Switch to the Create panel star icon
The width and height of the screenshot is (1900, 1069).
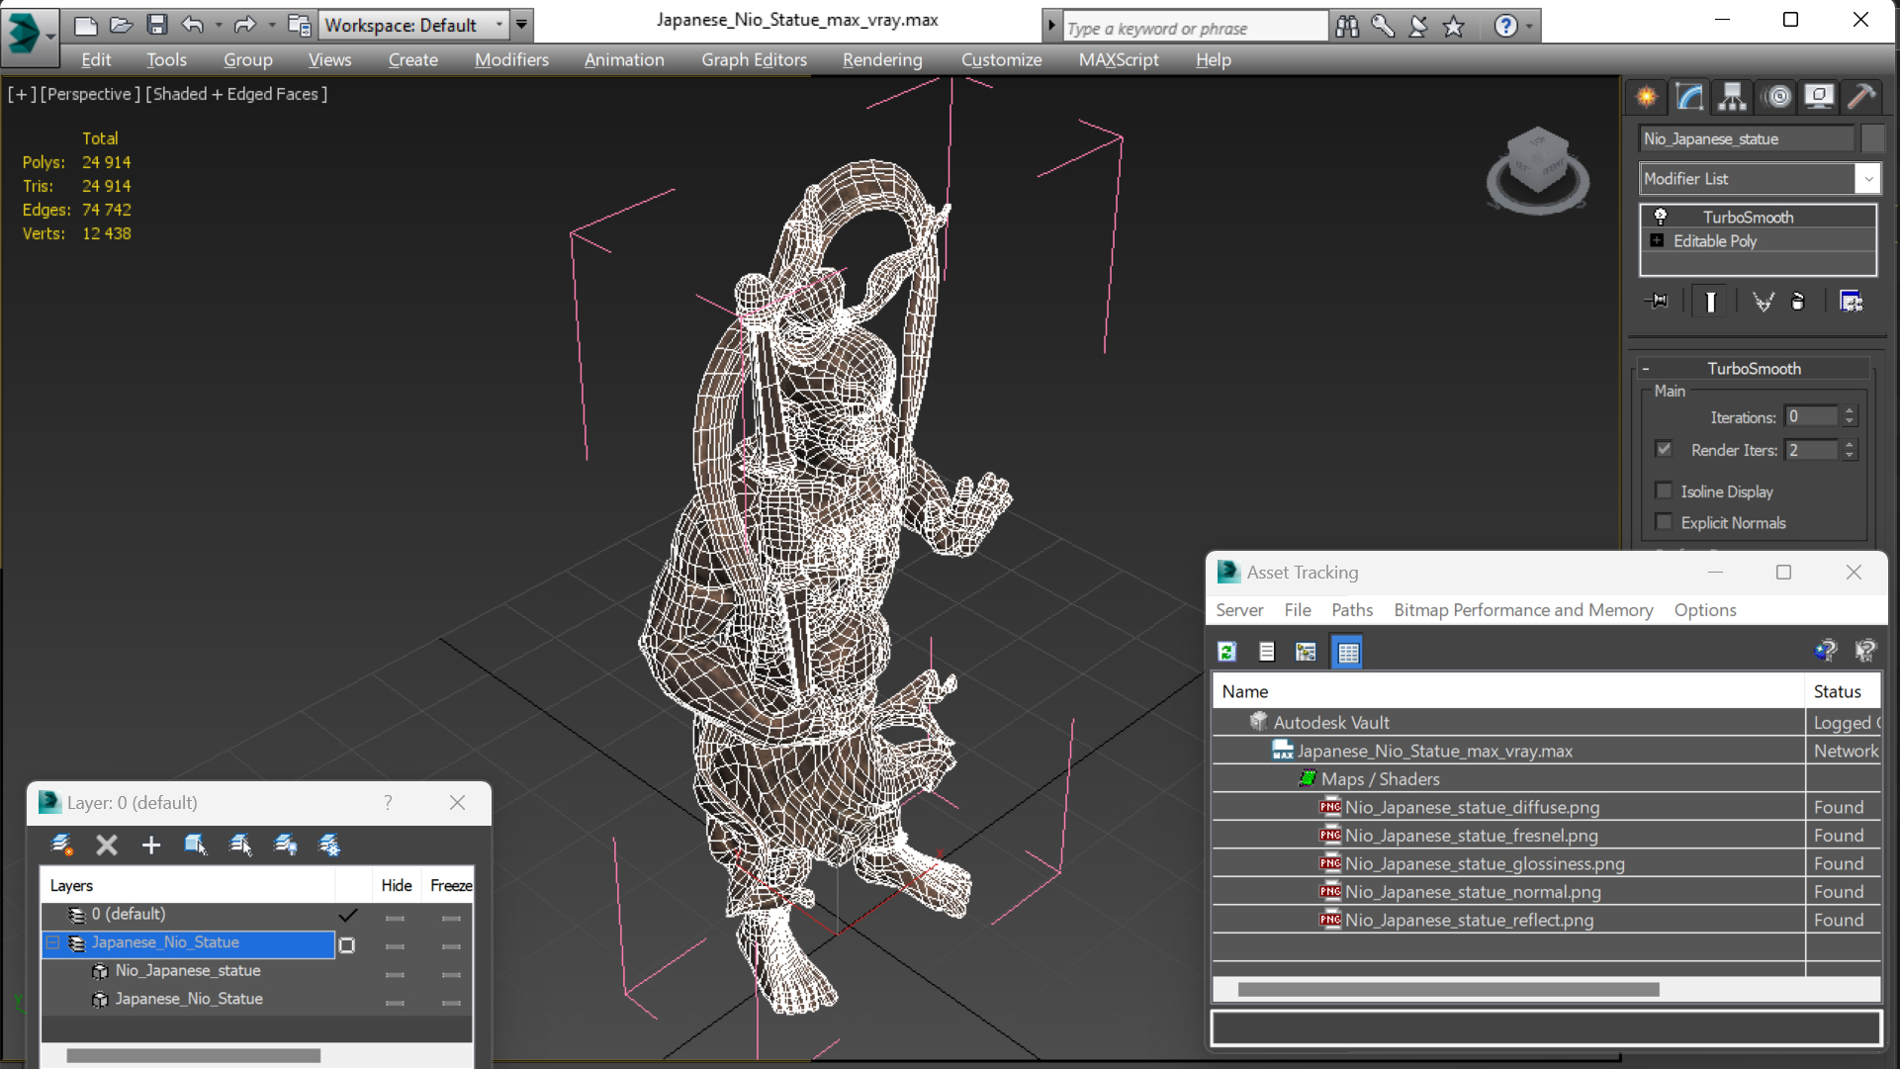[1647, 97]
